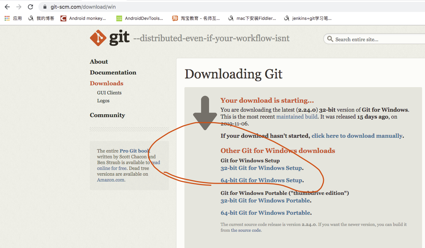
Task: Click the Downloading Git heading
Action: point(233,74)
